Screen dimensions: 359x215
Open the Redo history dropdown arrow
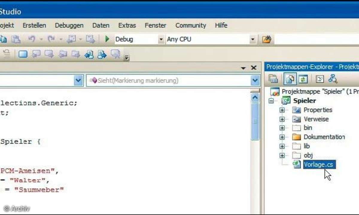pos(60,39)
